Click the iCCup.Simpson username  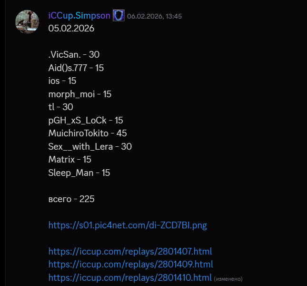click(x=79, y=16)
